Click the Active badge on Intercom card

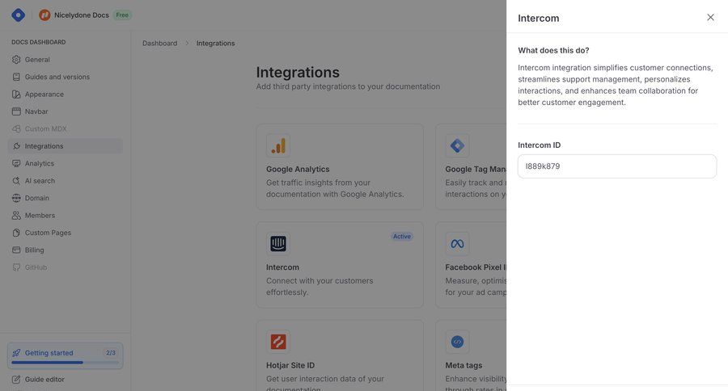[401, 237]
